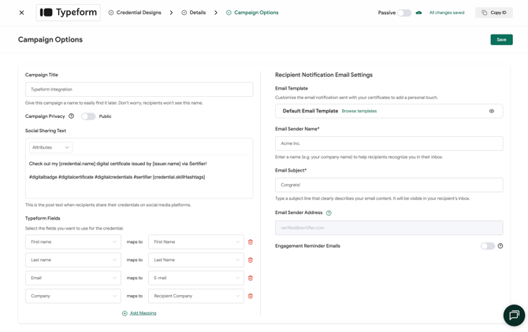The image size is (528, 332).
Task: Open the First Name target attribute dropdown
Action: pos(196,242)
